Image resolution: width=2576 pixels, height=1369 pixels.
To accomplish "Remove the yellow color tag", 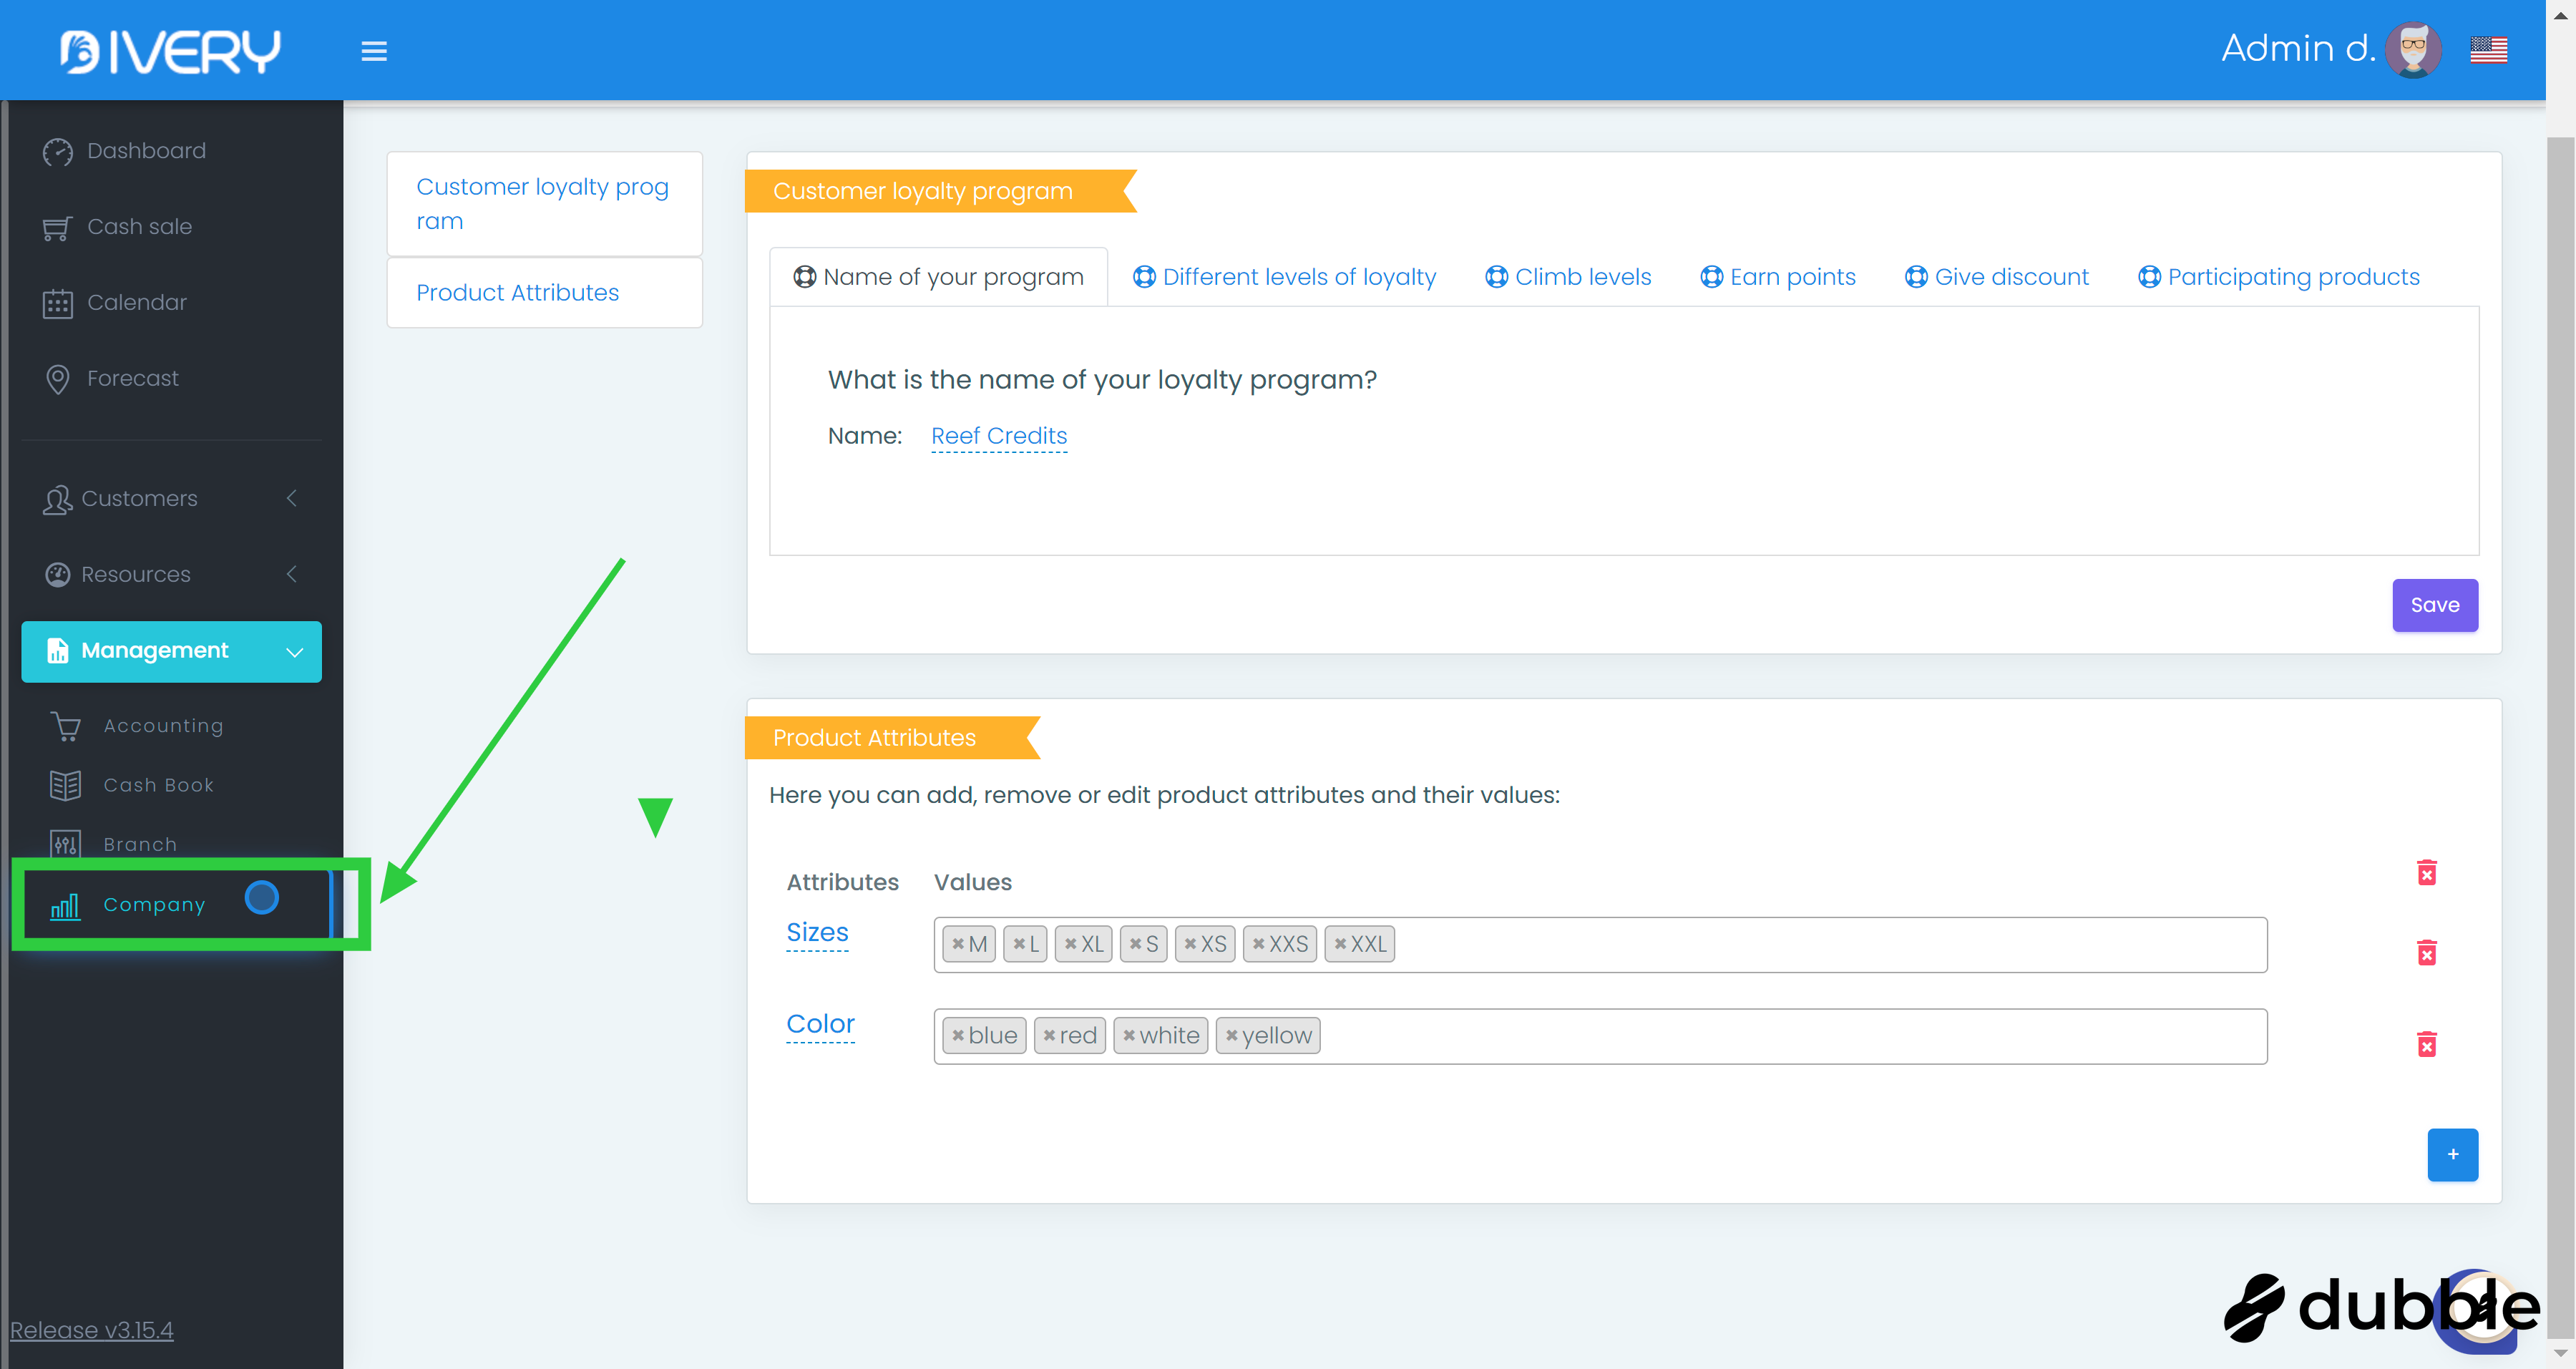I will coord(1232,1036).
